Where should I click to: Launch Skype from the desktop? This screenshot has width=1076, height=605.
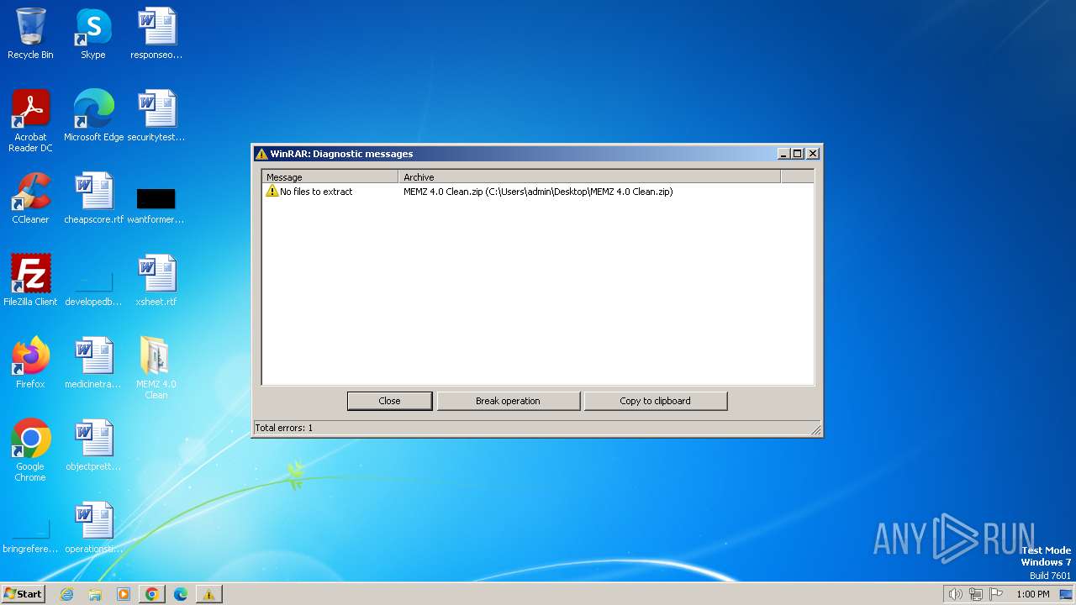click(92, 34)
